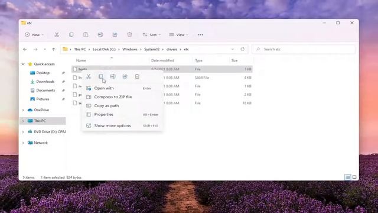Click the Copy icon in the context menu
Image resolution: width=378 pixels, height=213 pixels.
click(x=101, y=76)
